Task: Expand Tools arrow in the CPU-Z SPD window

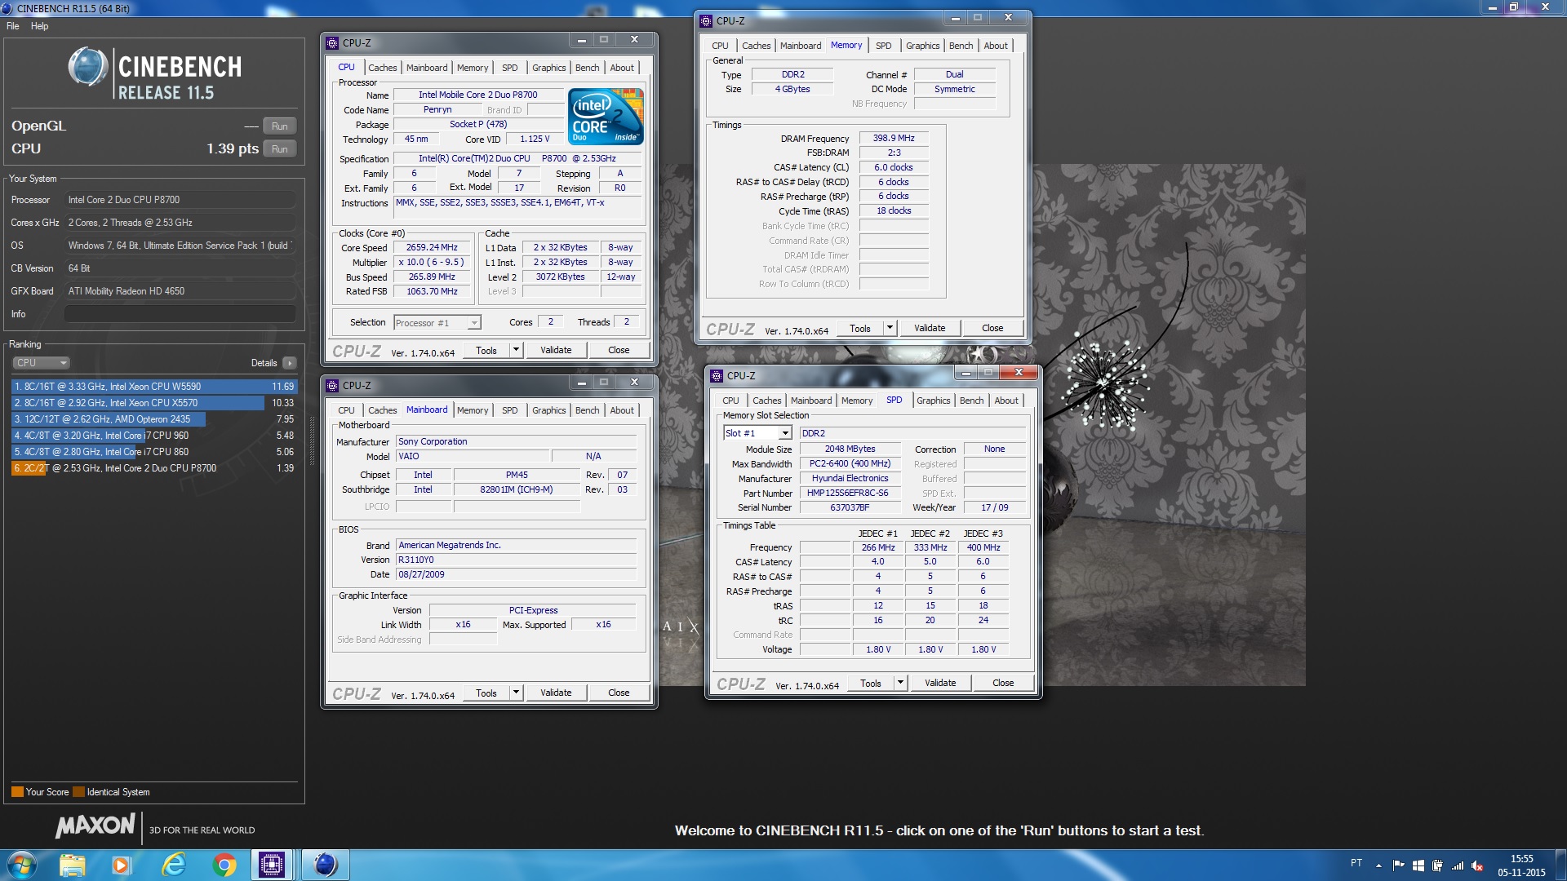Action: click(x=900, y=683)
